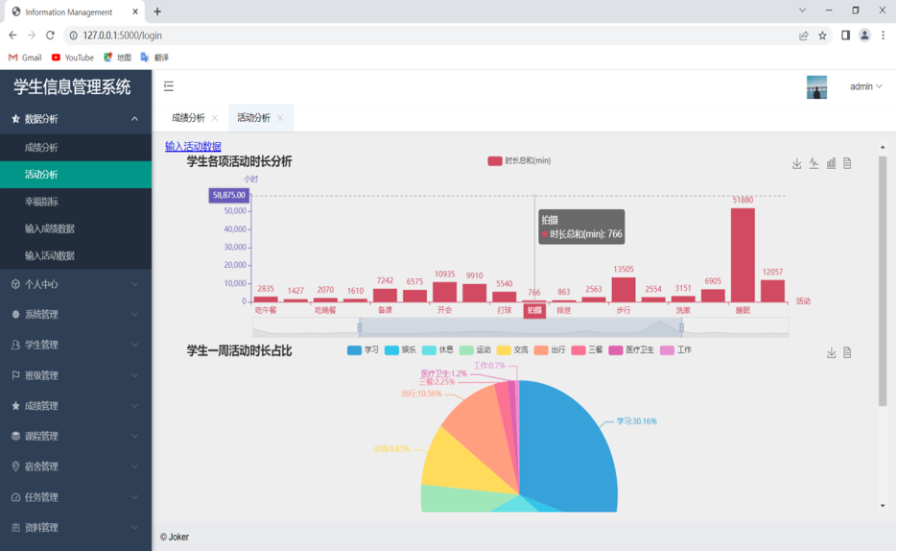Image resolution: width=897 pixels, height=552 pixels.
Task: Close the 活动分析 tab
Action: pyautogui.click(x=280, y=118)
